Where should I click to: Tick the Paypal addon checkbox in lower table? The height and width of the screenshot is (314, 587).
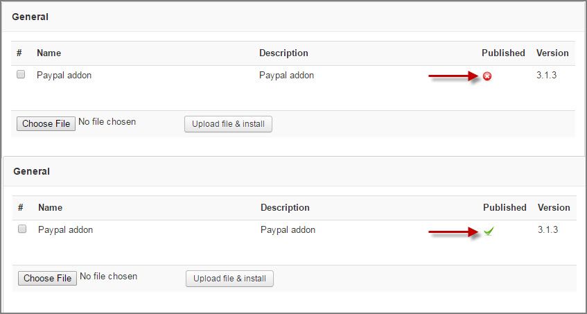[x=22, y=229]
